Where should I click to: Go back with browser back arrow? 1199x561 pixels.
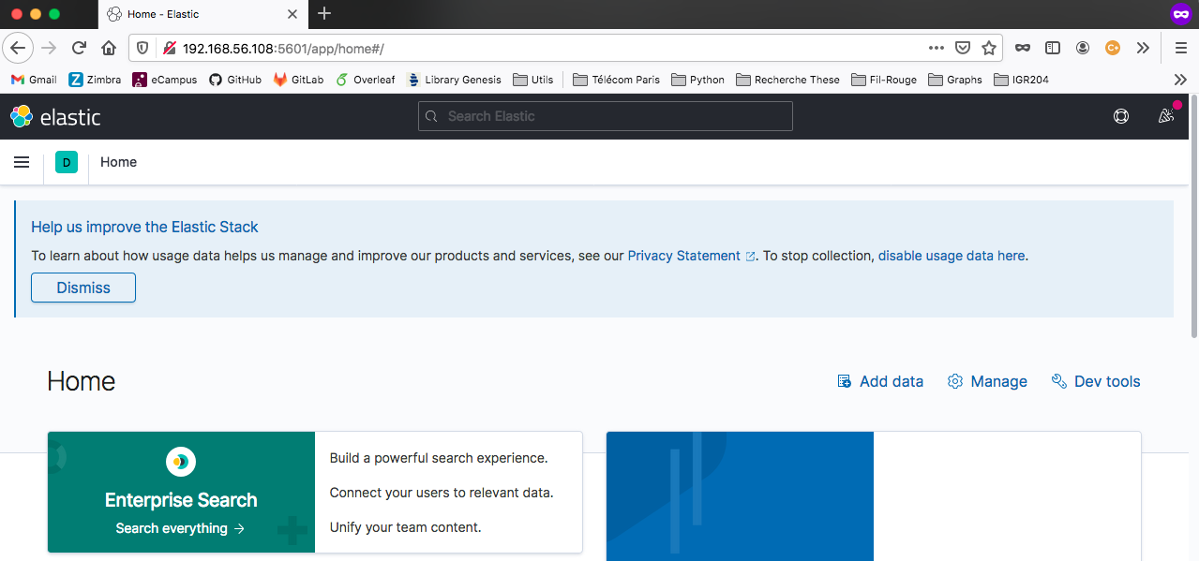pos(19,48)
